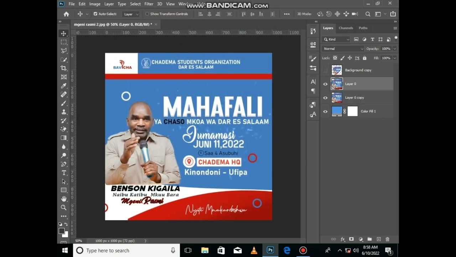Click the foreground color swatch
Image resolution: width=456 pixels, height=257 pixels.
tap(62, 231)
